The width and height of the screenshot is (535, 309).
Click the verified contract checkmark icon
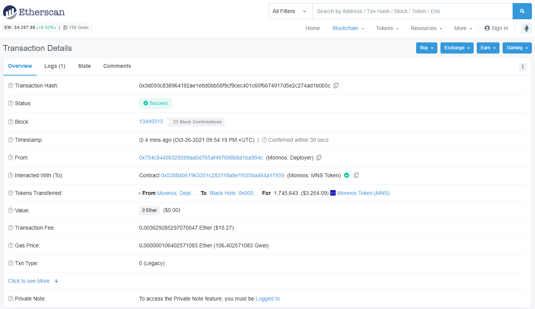coord(347,175)
